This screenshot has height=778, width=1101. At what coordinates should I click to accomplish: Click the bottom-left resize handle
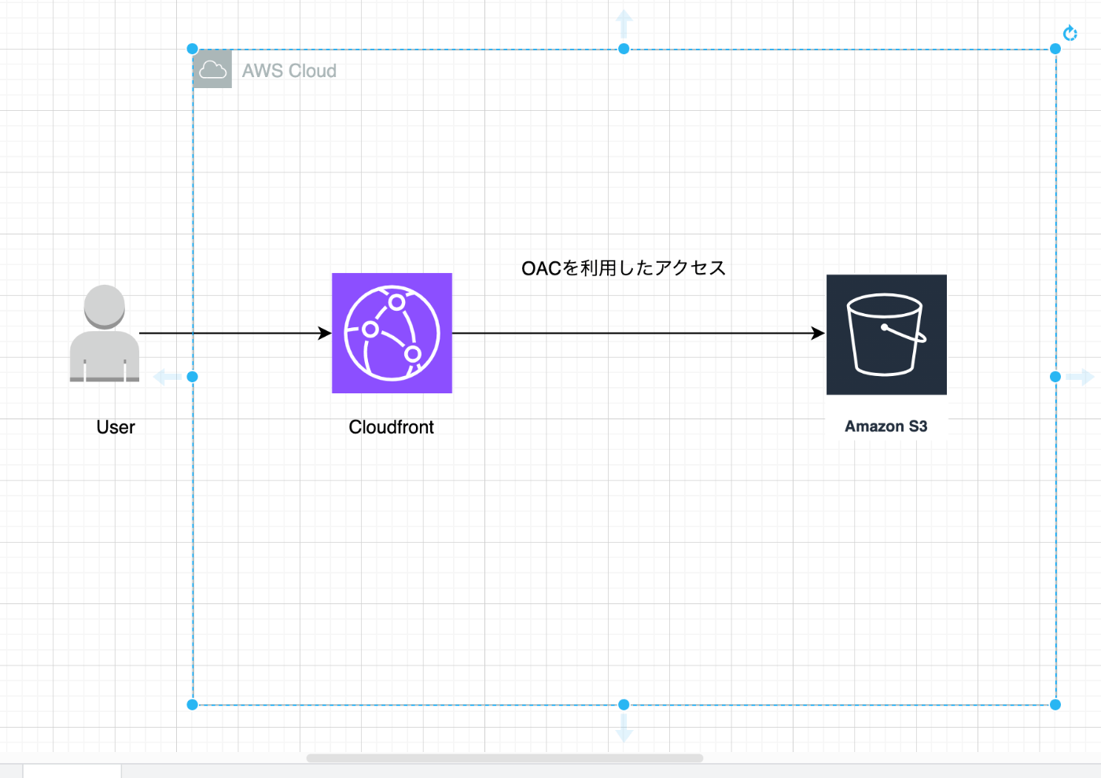pyautogui.click(x=193, y=705)
